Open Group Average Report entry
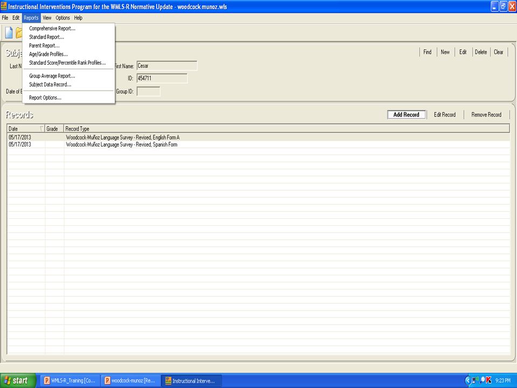The height and width of the screenshot is (388, 517). tap(68, 76)
